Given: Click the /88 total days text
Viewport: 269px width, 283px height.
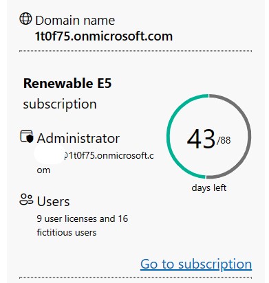Looking at the screenshot, I should (x=224, y=140).
